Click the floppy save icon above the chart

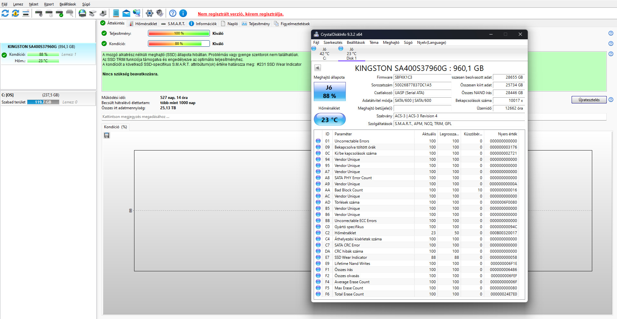point(107,135)
